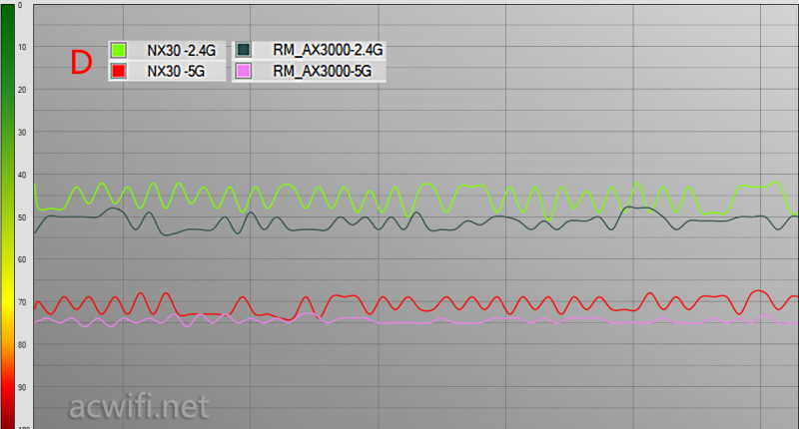The image size is (799, 429).
Task: Click the 50 value on signal scale
Action: pyautogui.click(x=22, y=217)
